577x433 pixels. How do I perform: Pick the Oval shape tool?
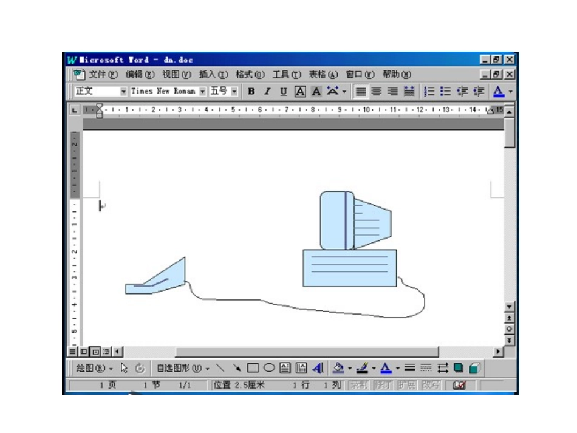tap(268, 368)
